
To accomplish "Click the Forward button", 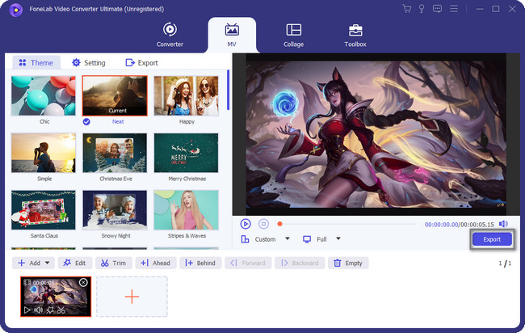I will (x=248, y=263).
